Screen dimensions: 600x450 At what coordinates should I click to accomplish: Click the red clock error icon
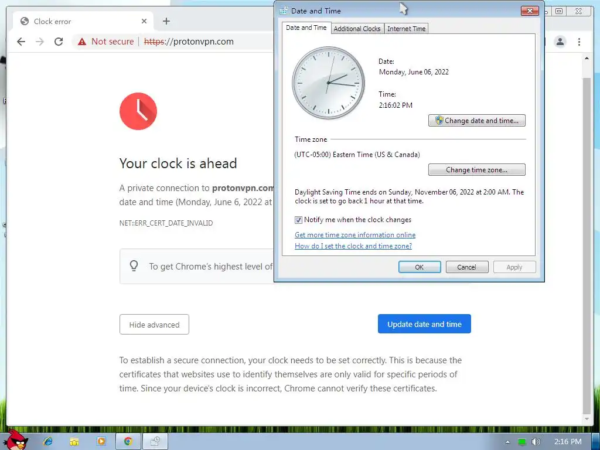(x=138, y=111)
